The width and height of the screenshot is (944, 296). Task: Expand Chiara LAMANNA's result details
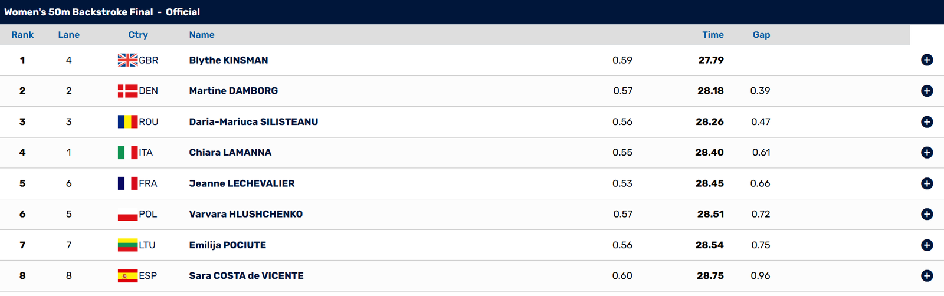pos(927,153)
